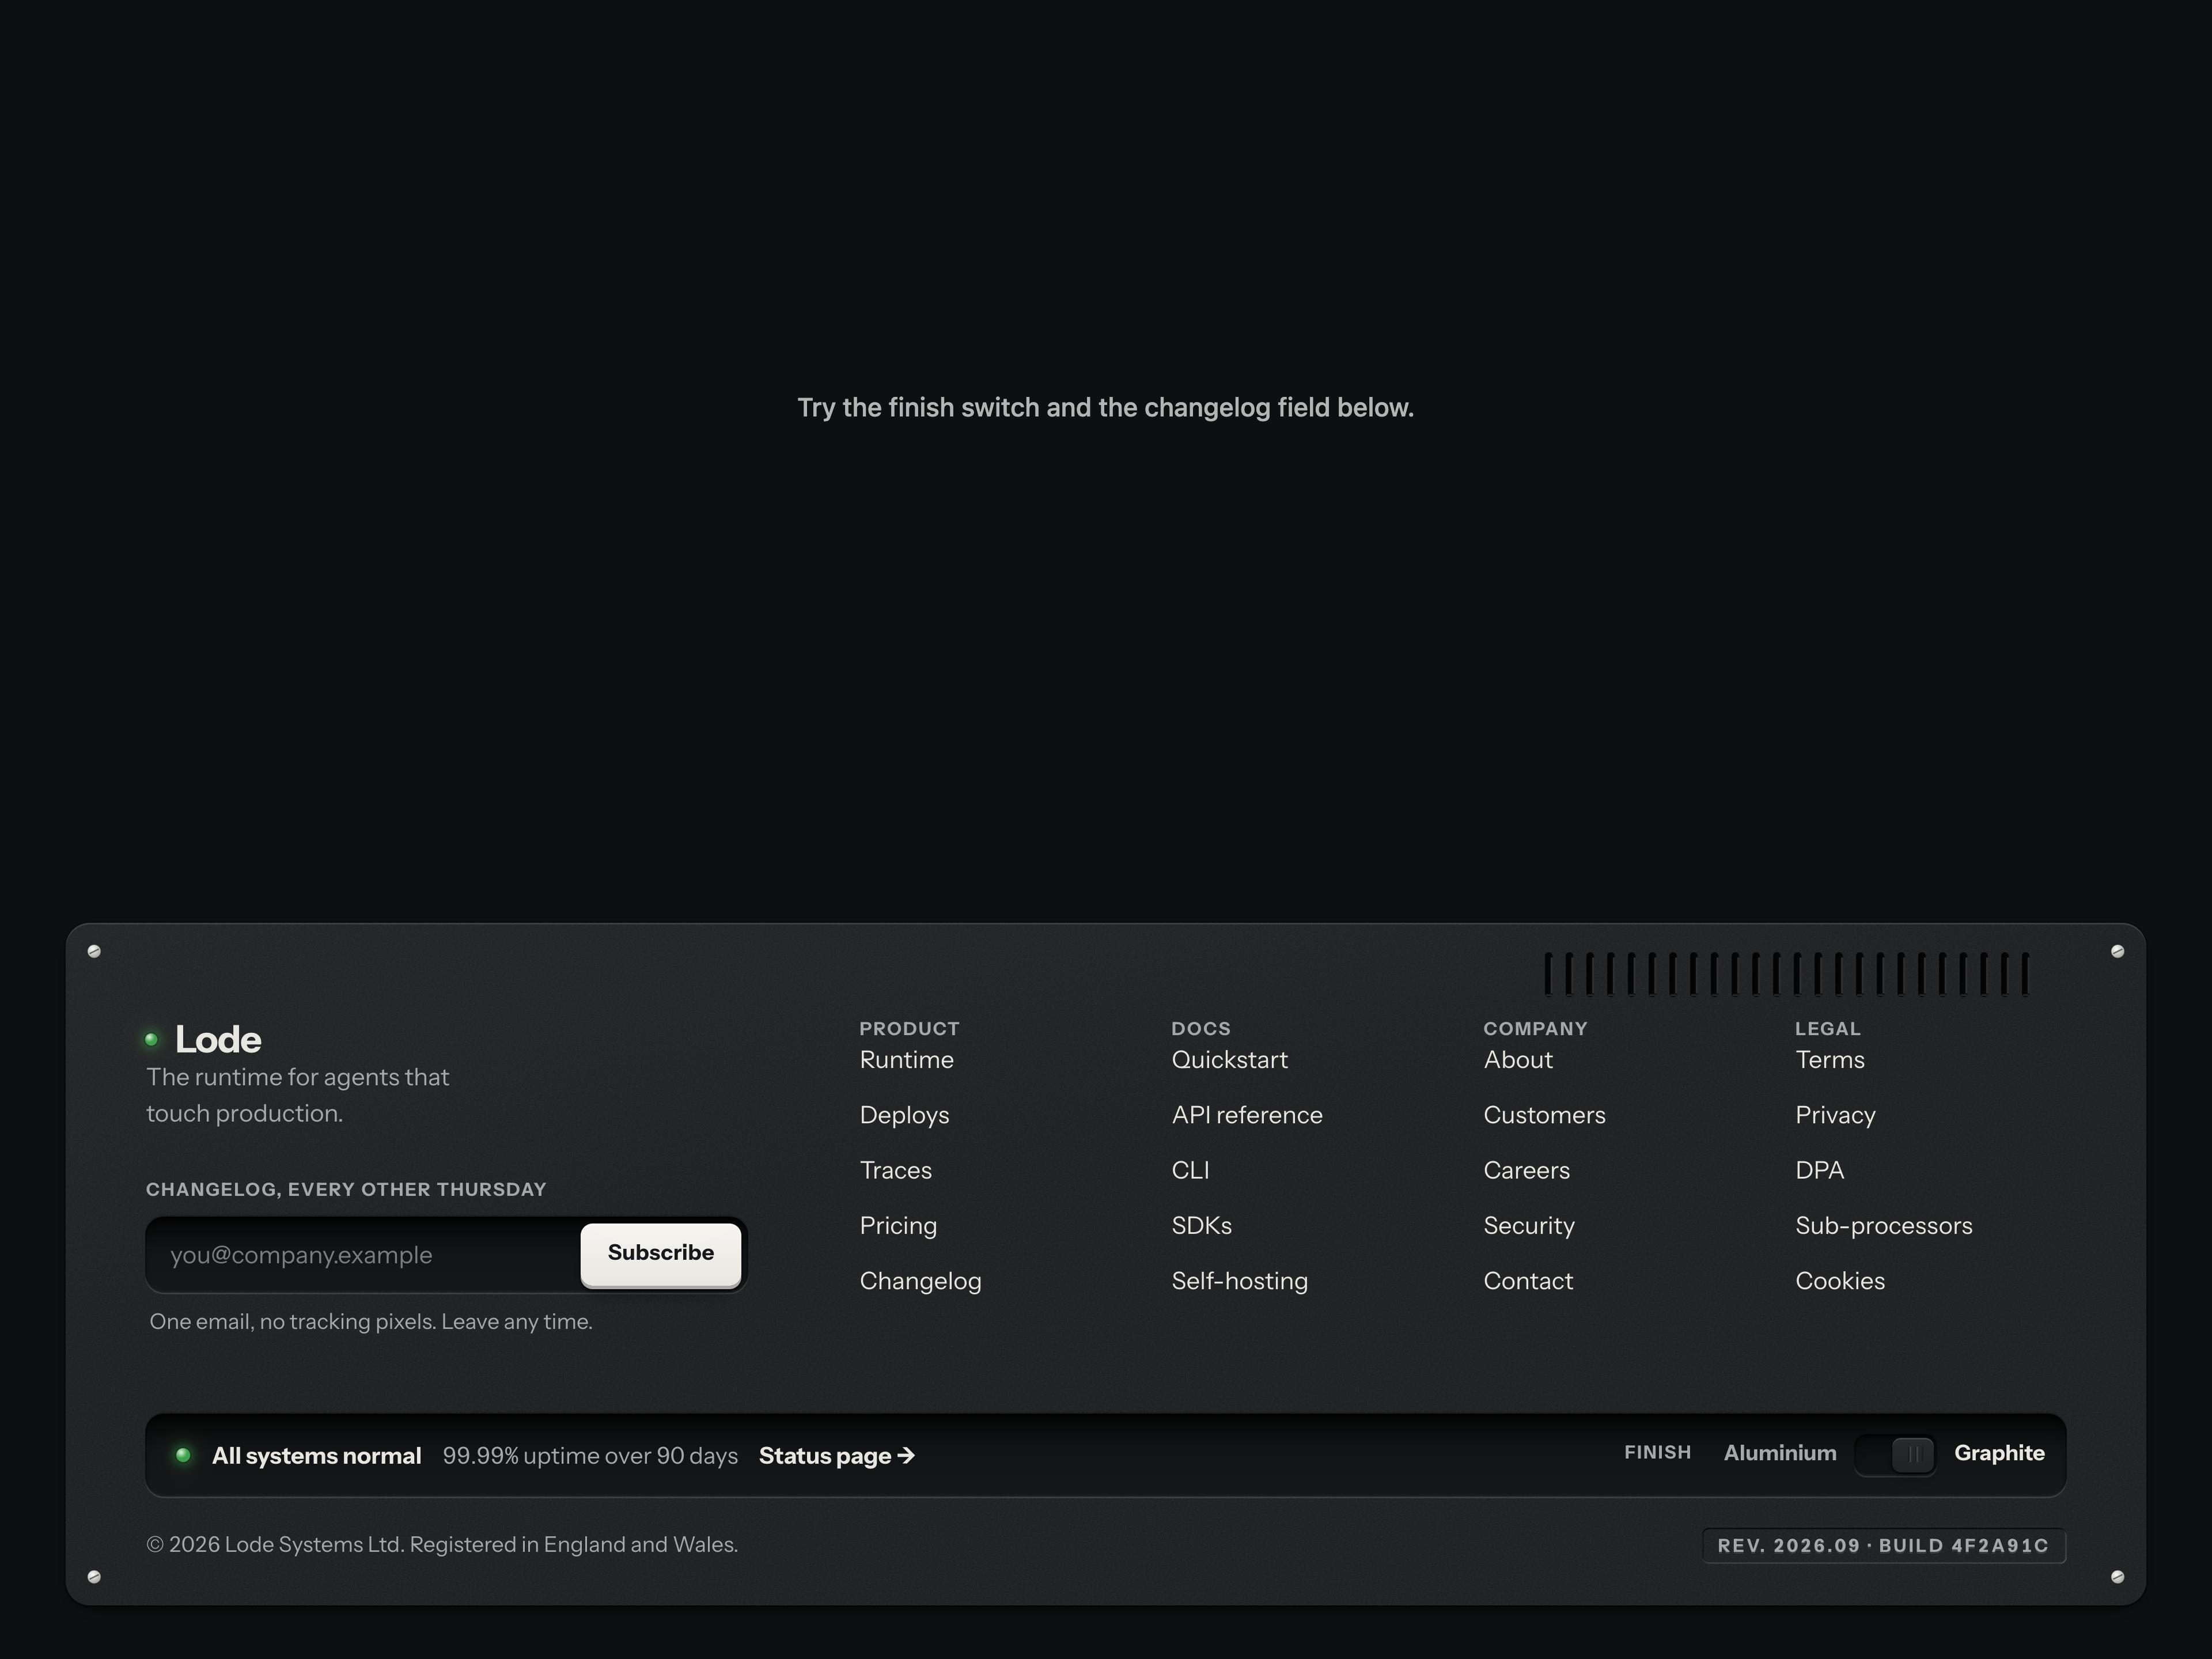Open the Traces link
Viewport: 2212px width, 1659px height.
(896, 1170)
